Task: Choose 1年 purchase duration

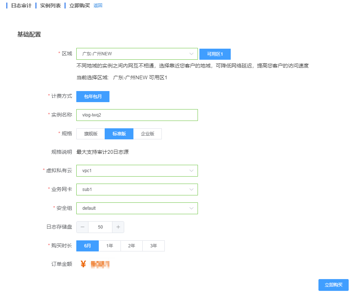Action: (109, 246)
